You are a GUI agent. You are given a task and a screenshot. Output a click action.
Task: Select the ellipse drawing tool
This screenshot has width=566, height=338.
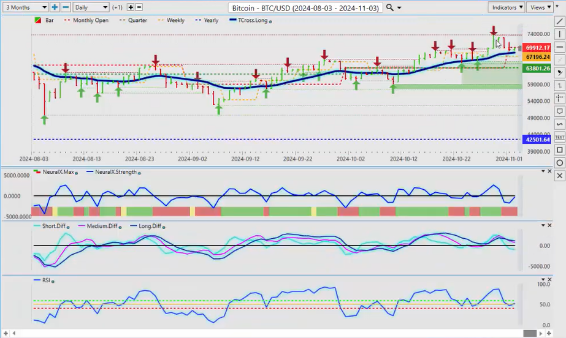pos(559,163)
